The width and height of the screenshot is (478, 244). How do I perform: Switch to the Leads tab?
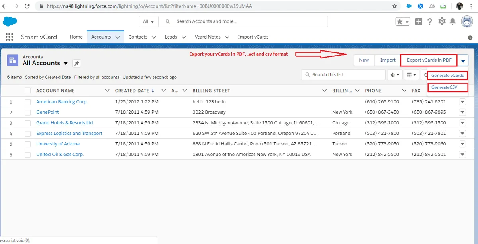pyautogui.click(x=171, y=37)
